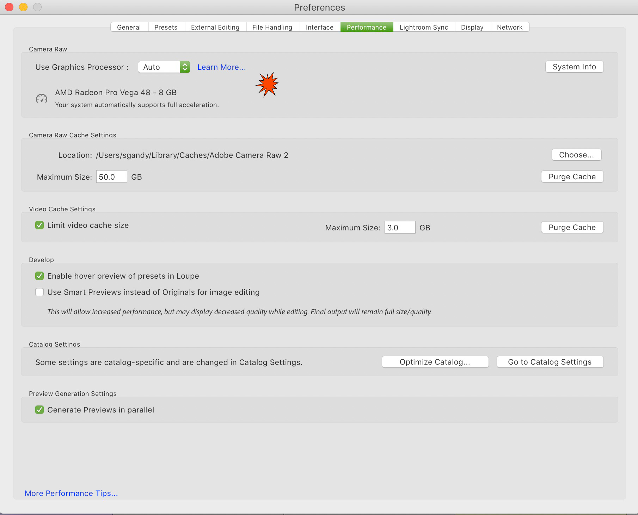The height and width of the screenshot is (515, 638).
Task: Click Optimize Catalog... button
Action: [435, 362]
